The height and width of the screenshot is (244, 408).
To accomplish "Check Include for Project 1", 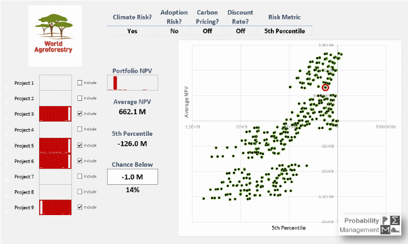I will [x=79, y=83].
